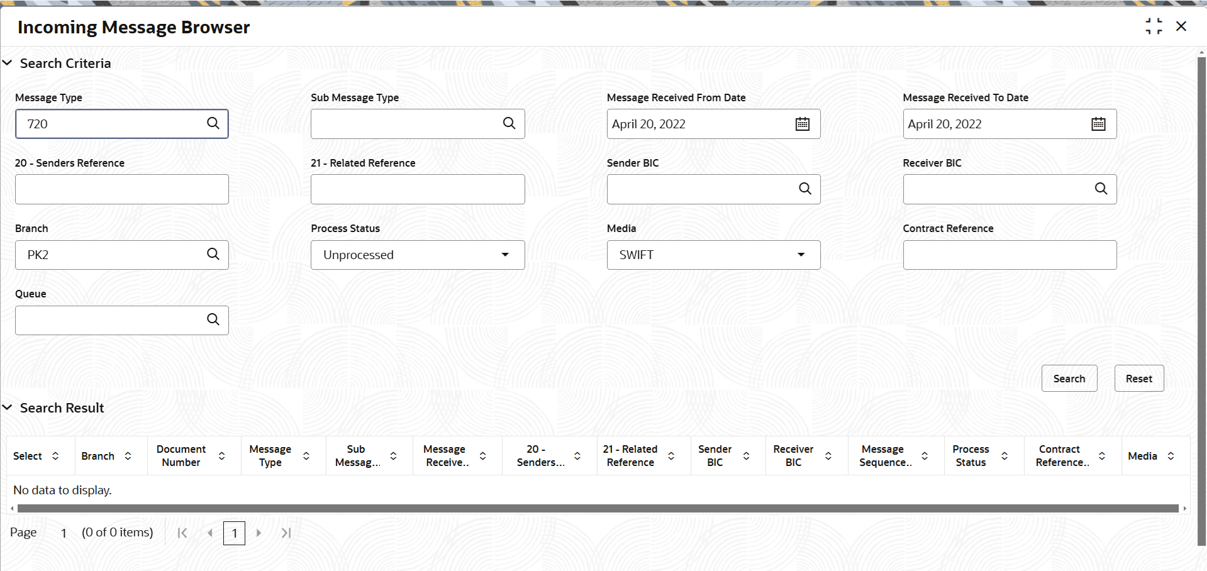Sort results by Message Type column

pyautogui.click(x=306, y=456)
